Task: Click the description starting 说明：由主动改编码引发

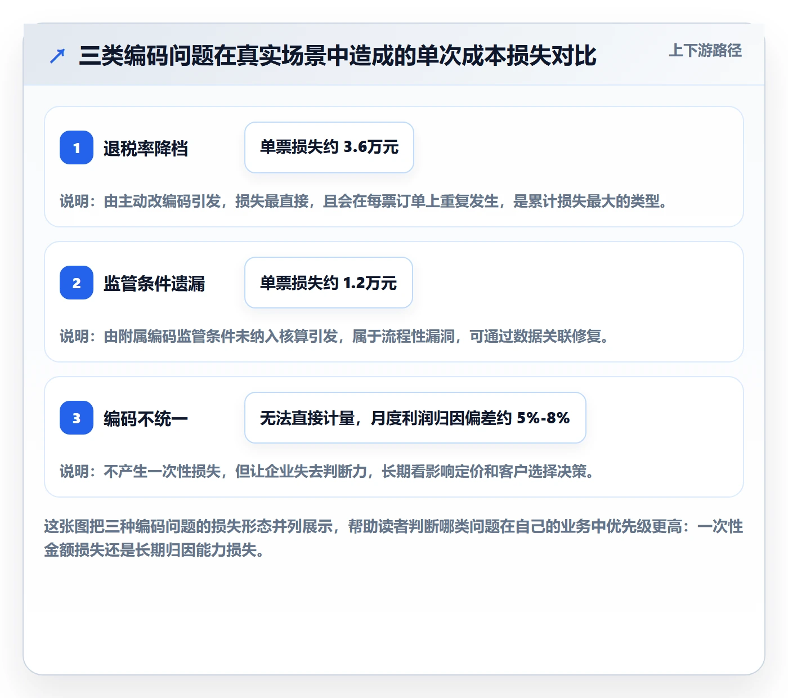Action: (x=364, y=202)
